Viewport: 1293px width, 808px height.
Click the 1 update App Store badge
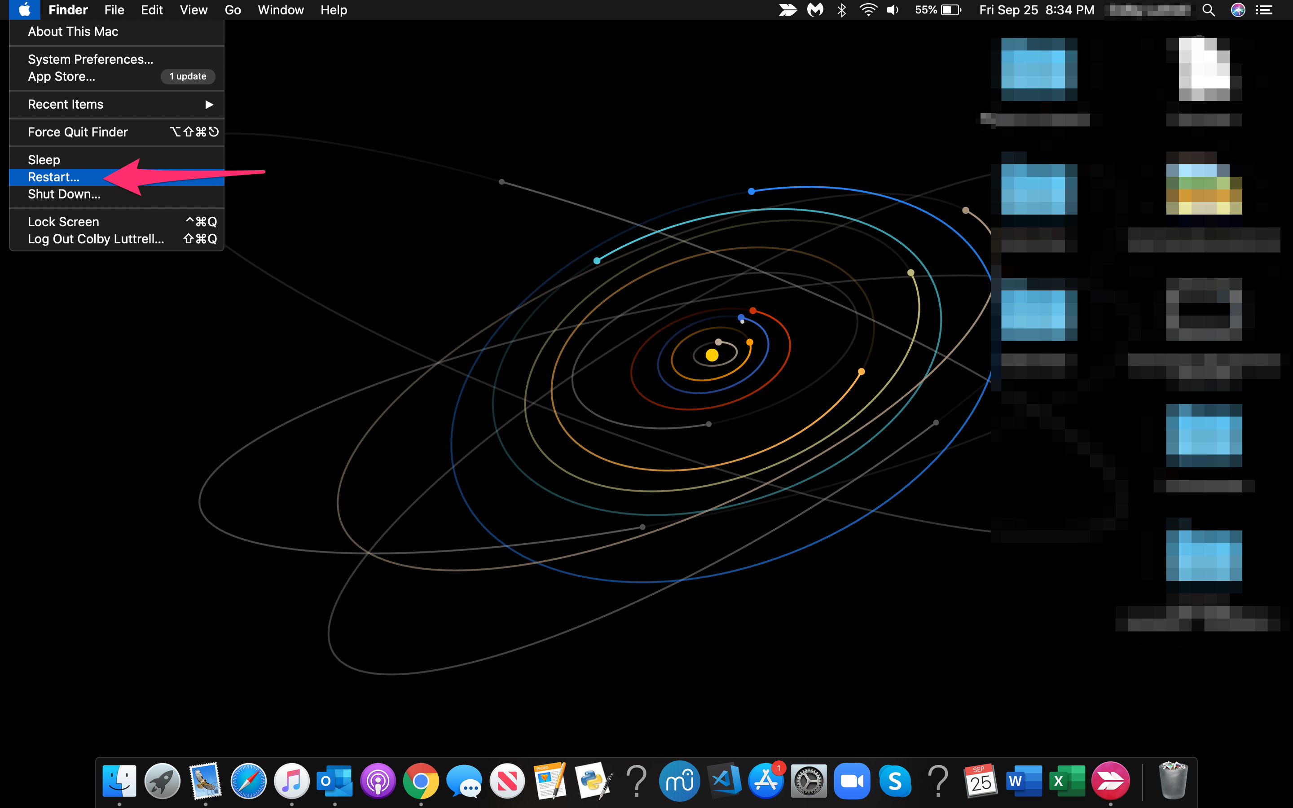click(188, 76)
